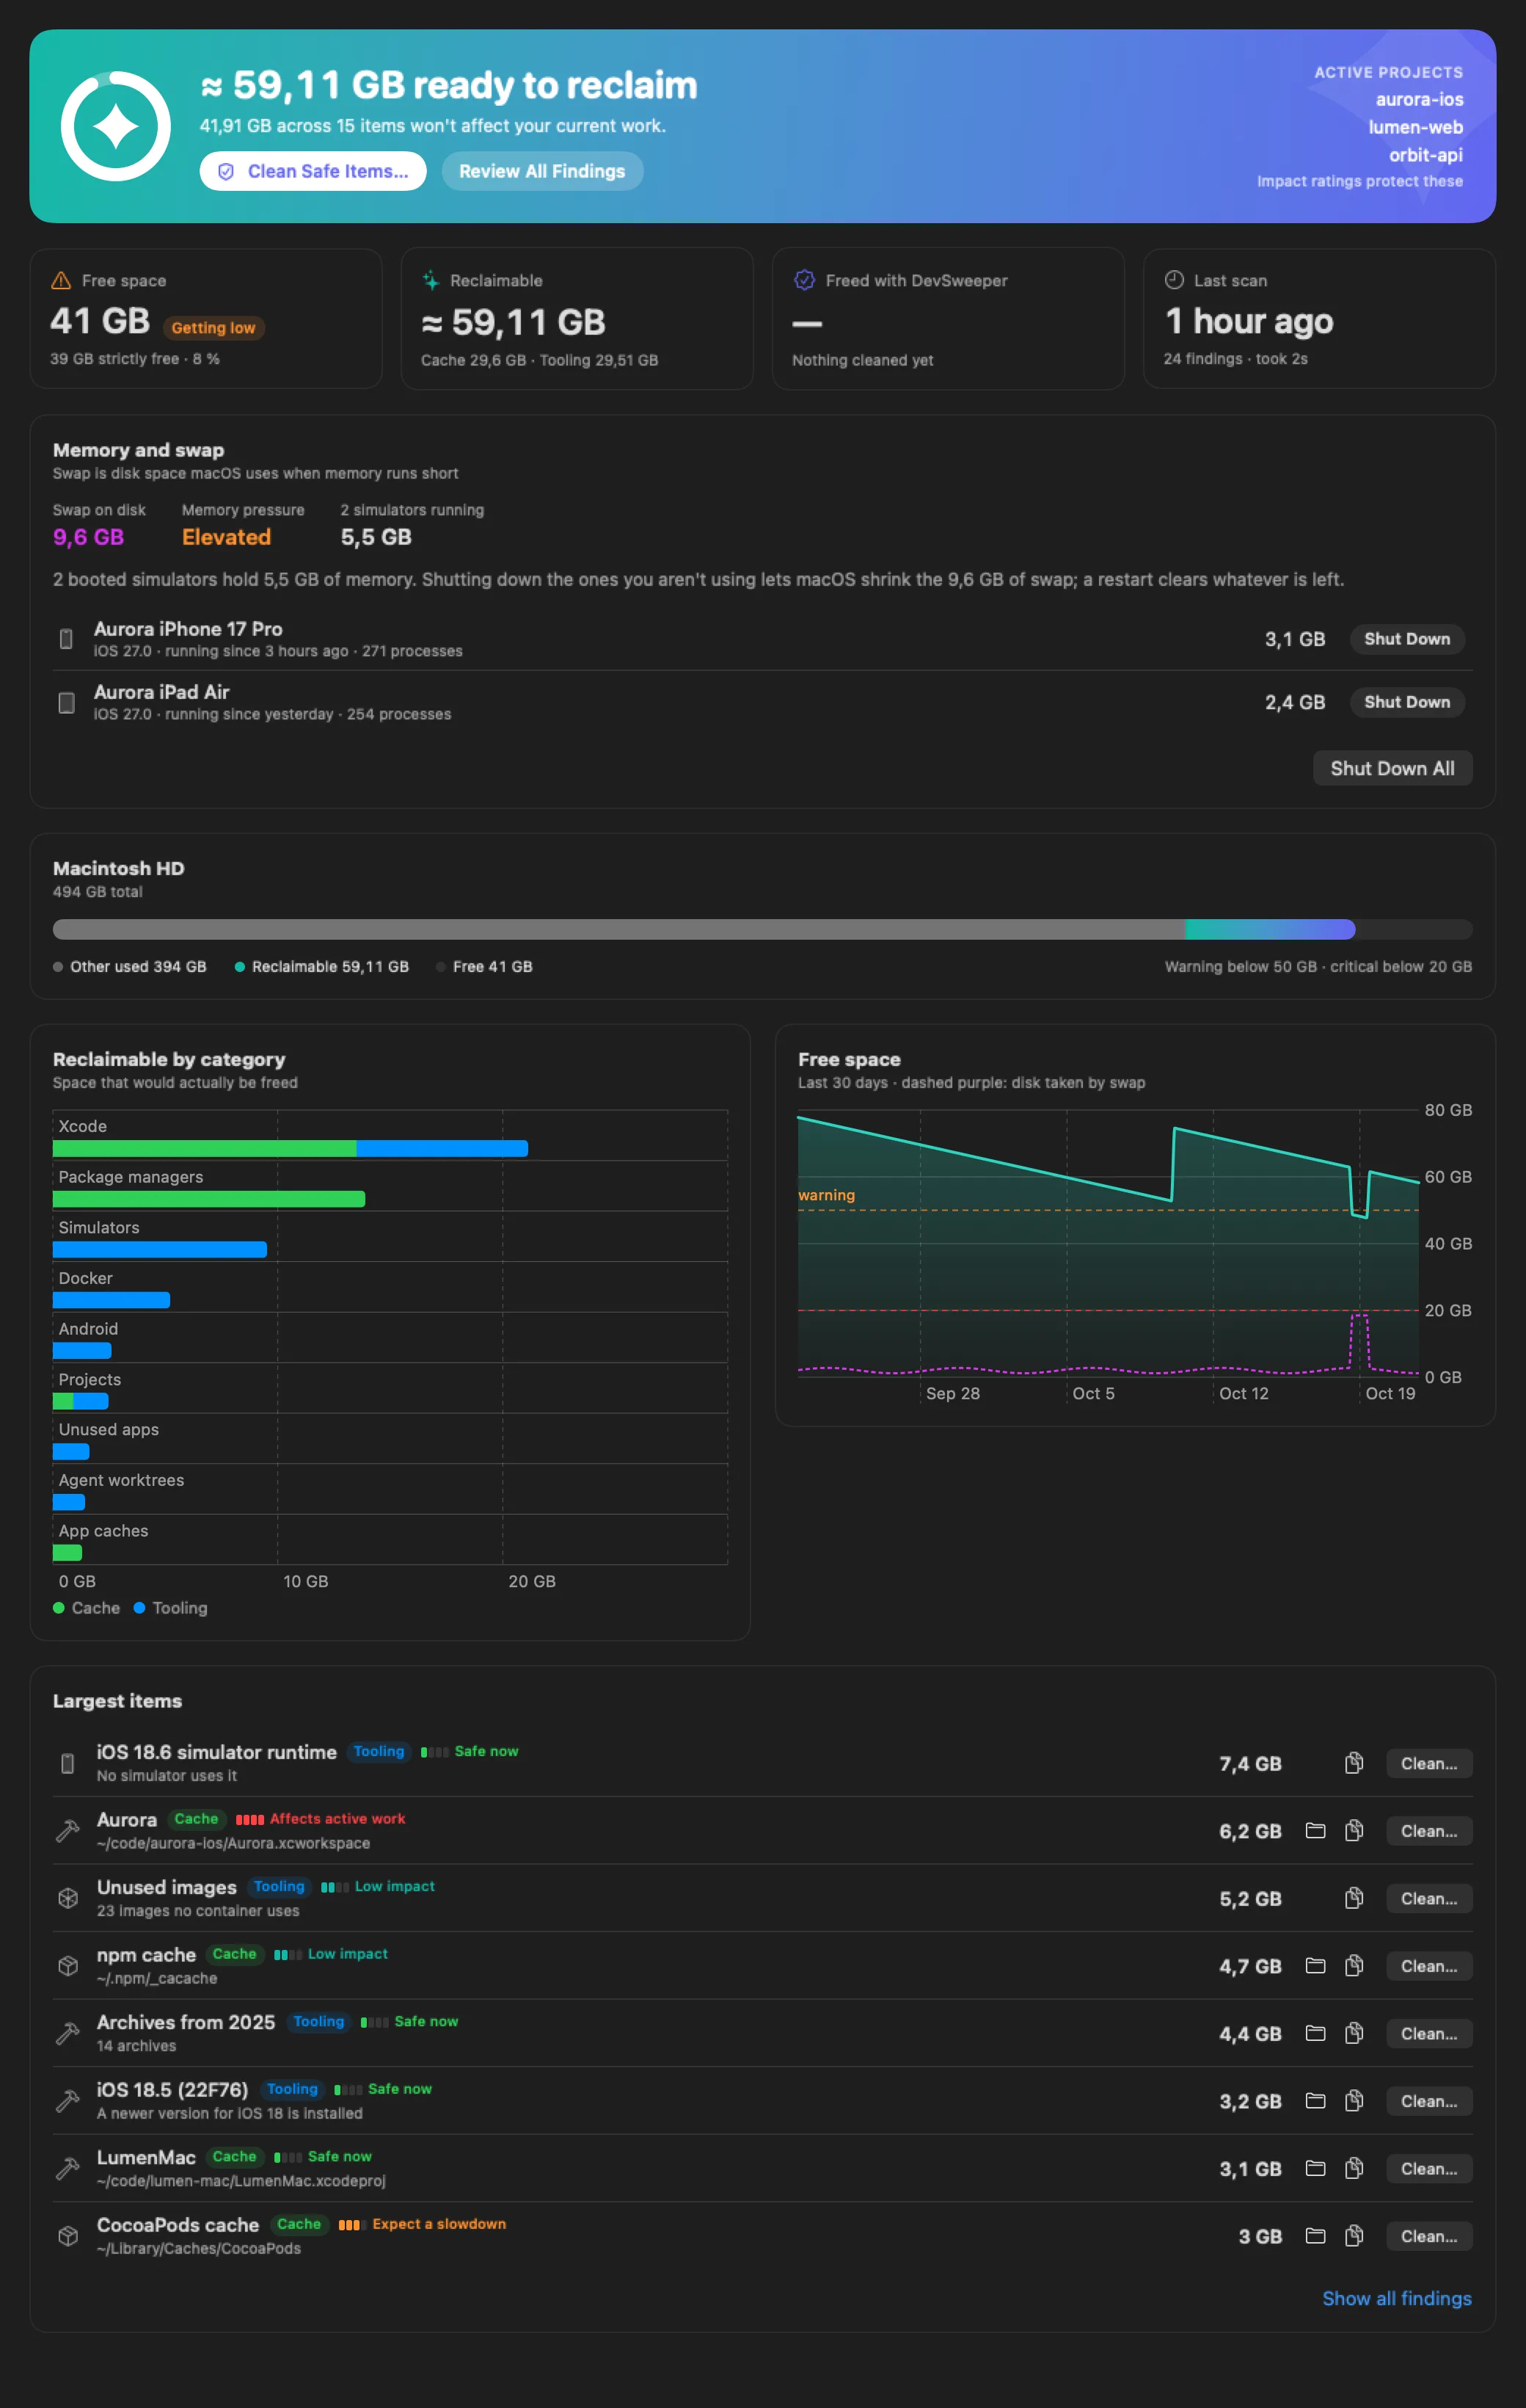Screen dimensions: 1526x2408
Task: Click the copy icon for CocoaPods cache
Action: point(1354,2236)
